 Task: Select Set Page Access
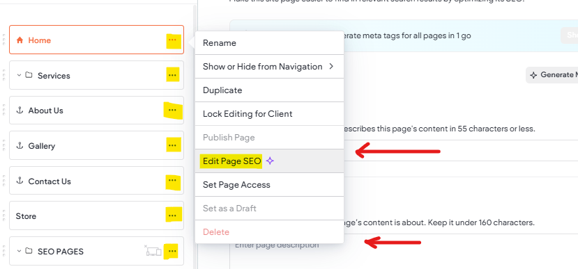269,184
